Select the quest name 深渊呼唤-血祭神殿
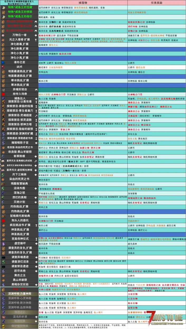Image resolution: width=186 pixels, height=329 pixels. tap(20, 307)
